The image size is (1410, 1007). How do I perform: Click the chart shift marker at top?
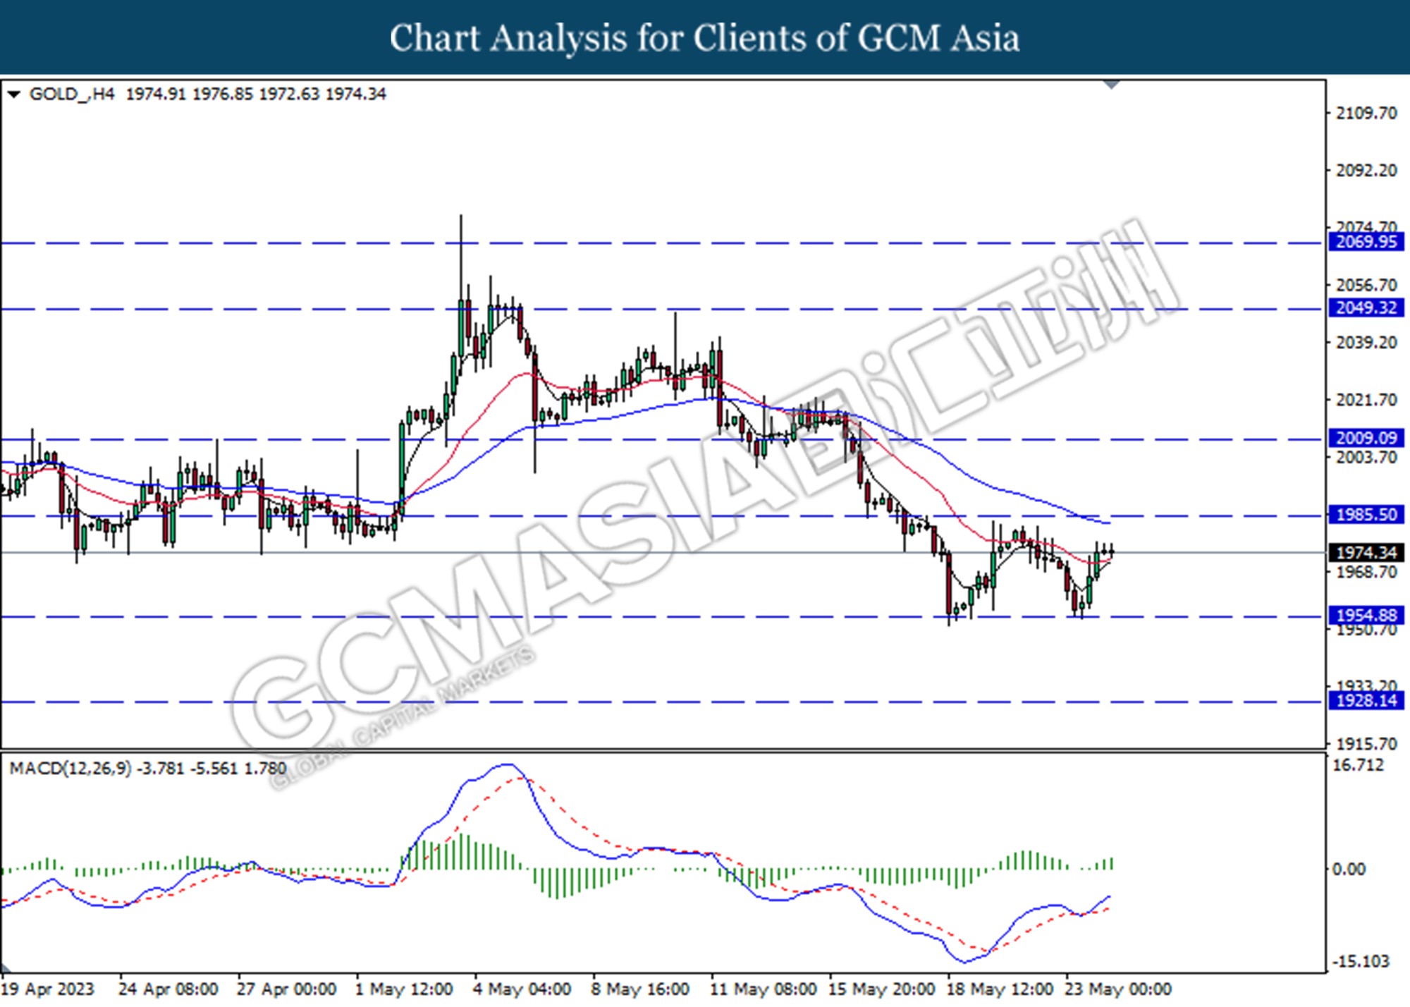click(1112, 85)
